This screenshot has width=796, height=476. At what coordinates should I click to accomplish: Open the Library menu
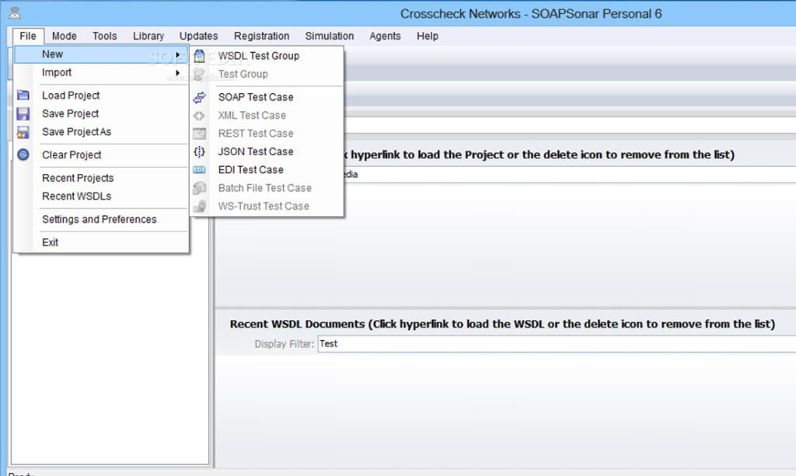pos(148,36)
